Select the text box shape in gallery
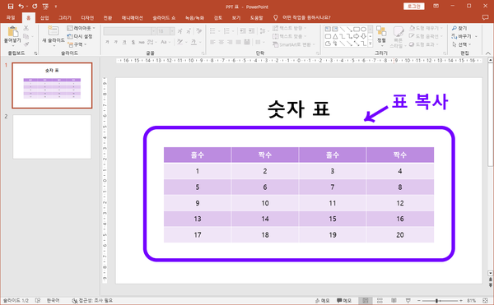This screenshot has height=305, width=494. (328, 30)
